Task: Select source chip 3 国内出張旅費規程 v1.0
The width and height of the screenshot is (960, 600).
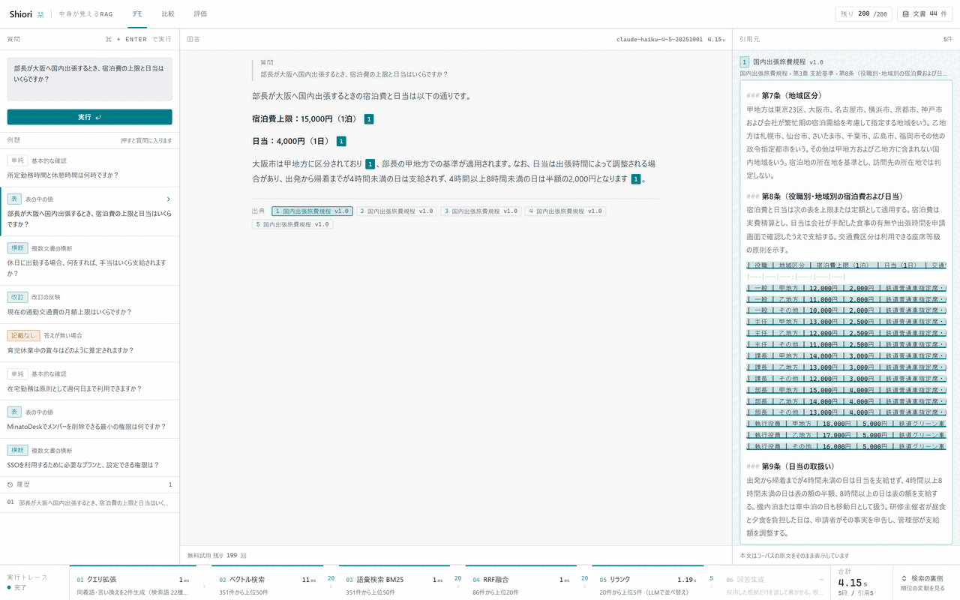Action: tap(481, 211)
